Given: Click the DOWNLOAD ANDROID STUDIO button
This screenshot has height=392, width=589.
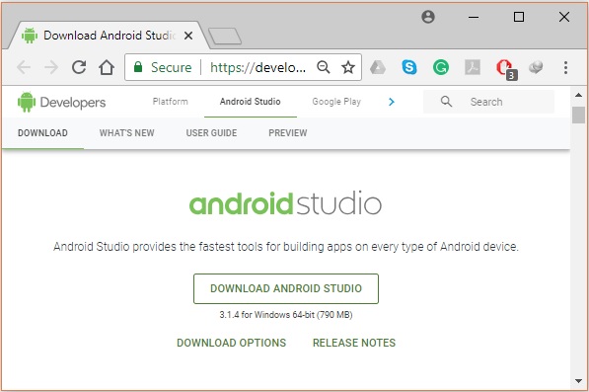Looking at the screenshot, I should tap(286, 288).
